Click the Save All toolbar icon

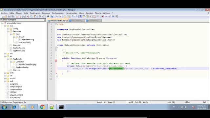point(13,16)
